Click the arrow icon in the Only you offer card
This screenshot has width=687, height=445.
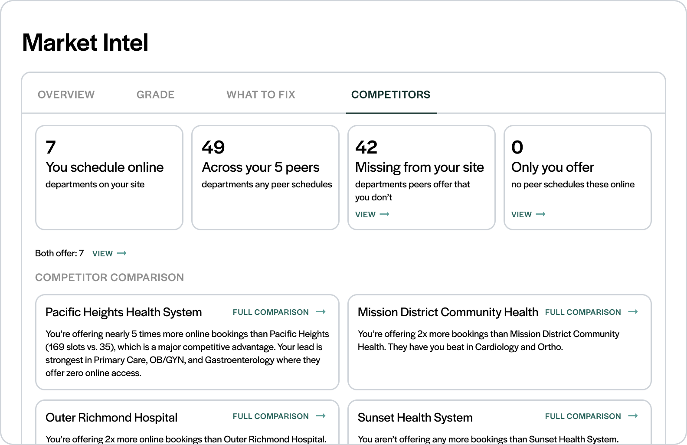pyautogui.click(x=540, y=214)
